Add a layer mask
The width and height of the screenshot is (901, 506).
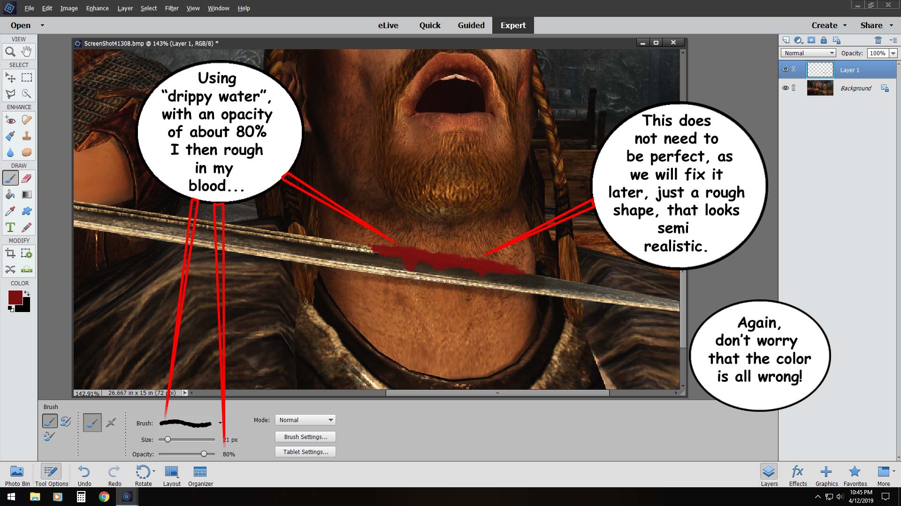[811, 40]
